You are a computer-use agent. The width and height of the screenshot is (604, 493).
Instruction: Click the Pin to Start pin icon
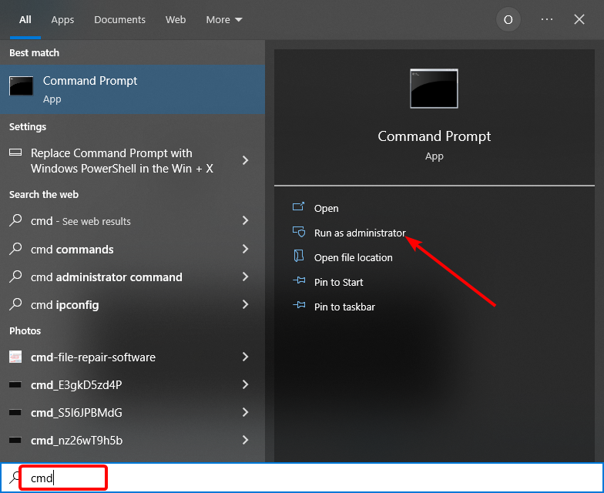[x=299, y=280]
